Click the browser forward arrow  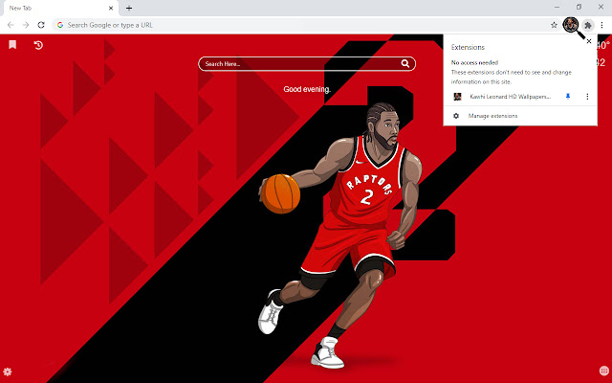click(x=26, y=25)
